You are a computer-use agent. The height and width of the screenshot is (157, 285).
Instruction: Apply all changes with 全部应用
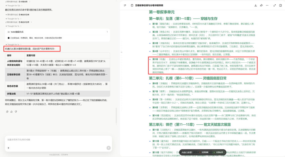[x=218, y=152]
